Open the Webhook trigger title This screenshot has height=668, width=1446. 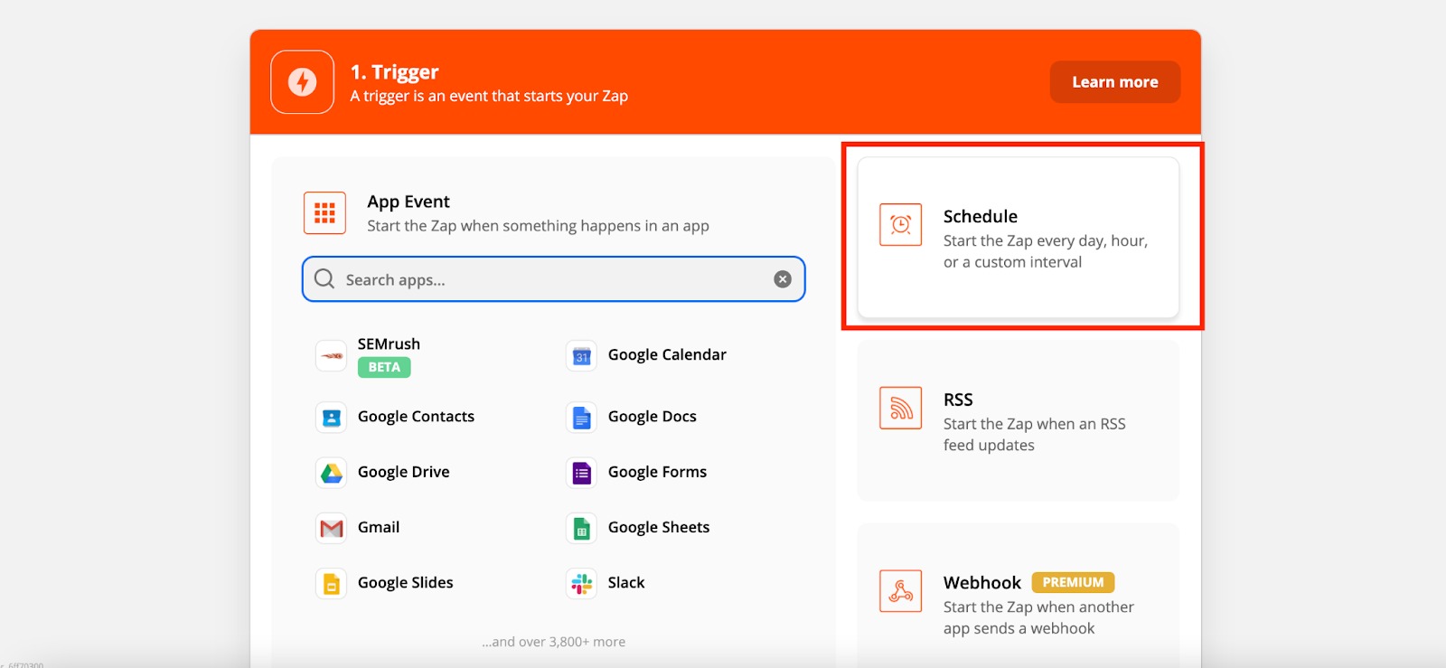pos(981,583)
